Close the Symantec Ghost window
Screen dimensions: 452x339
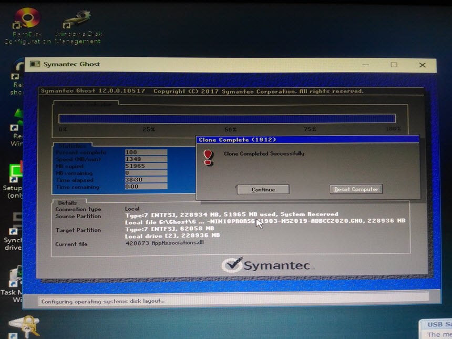coord(423,65)
